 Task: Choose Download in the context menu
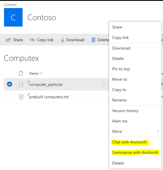135,48
